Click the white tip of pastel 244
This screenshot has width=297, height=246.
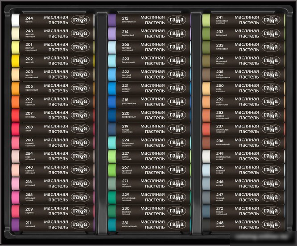(15, 20)
